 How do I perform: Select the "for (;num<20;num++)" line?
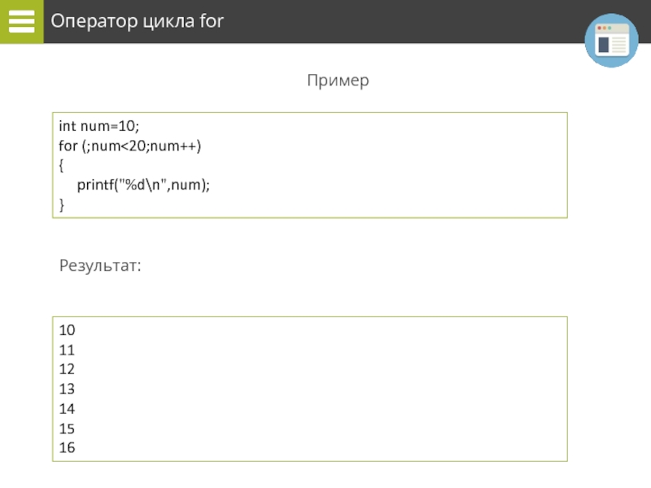tap(129, 146)
